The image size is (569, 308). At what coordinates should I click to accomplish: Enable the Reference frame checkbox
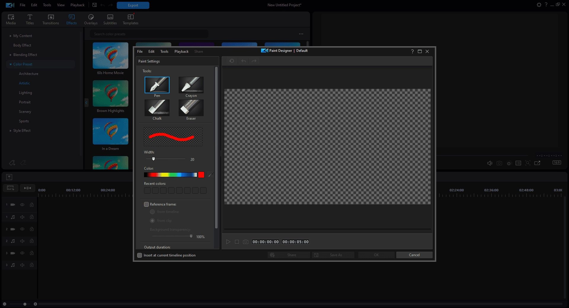tap(146, 204)
